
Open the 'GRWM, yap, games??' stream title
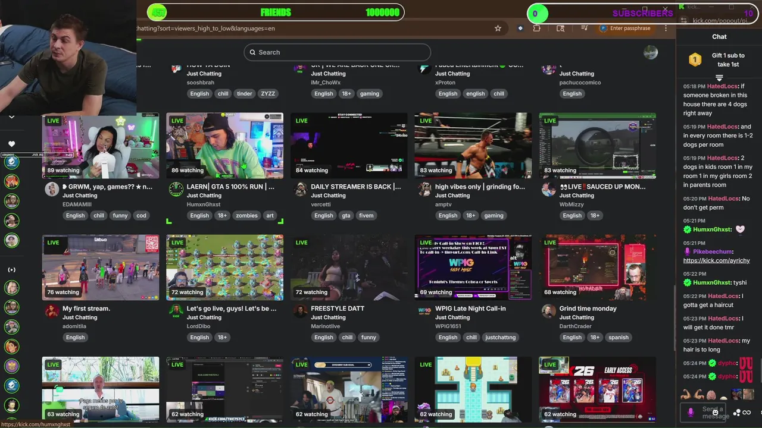pyautogui.click(x=107, y=187)
